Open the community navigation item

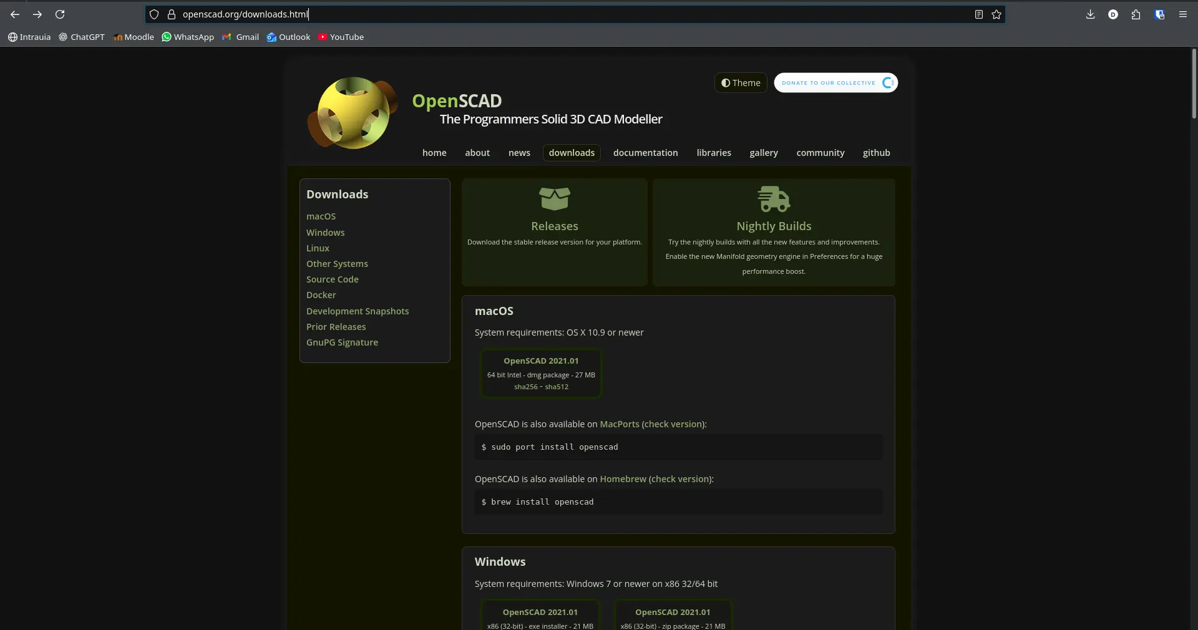(x=821, y=153)
